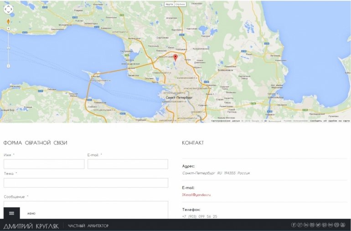Open the Behance footer icon
This screenshot has height=231, width=351.
click(330, 225)
